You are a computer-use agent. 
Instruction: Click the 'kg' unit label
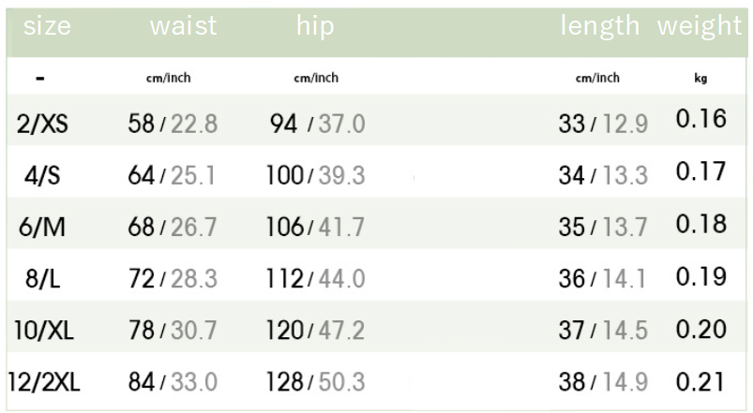[x=700, y=79]
